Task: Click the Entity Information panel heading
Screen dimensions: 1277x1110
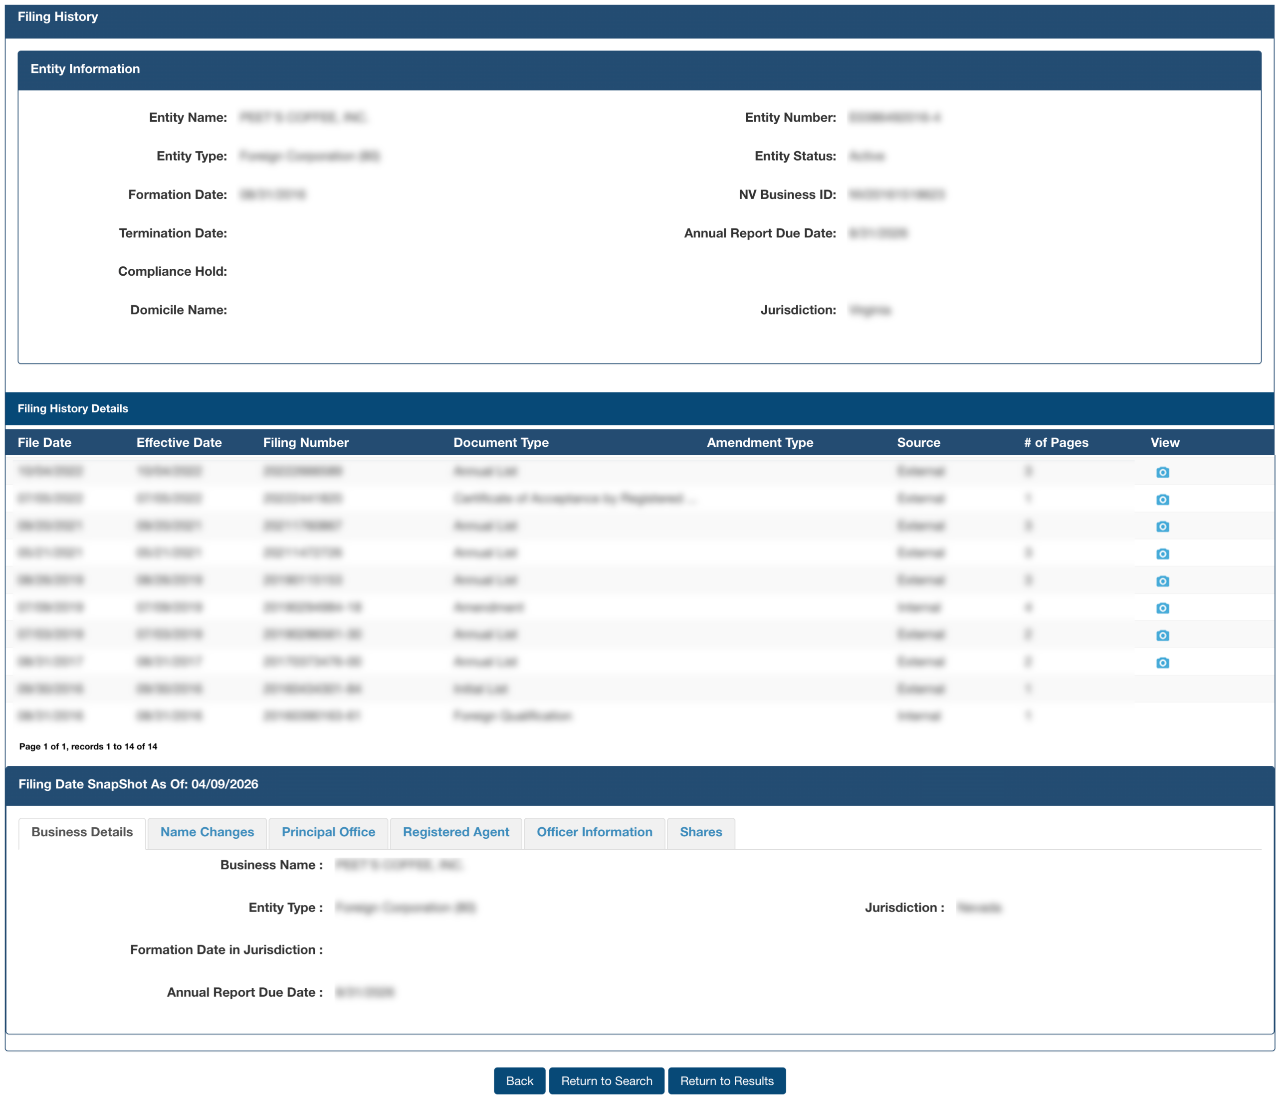Action: tap(85, 69)
